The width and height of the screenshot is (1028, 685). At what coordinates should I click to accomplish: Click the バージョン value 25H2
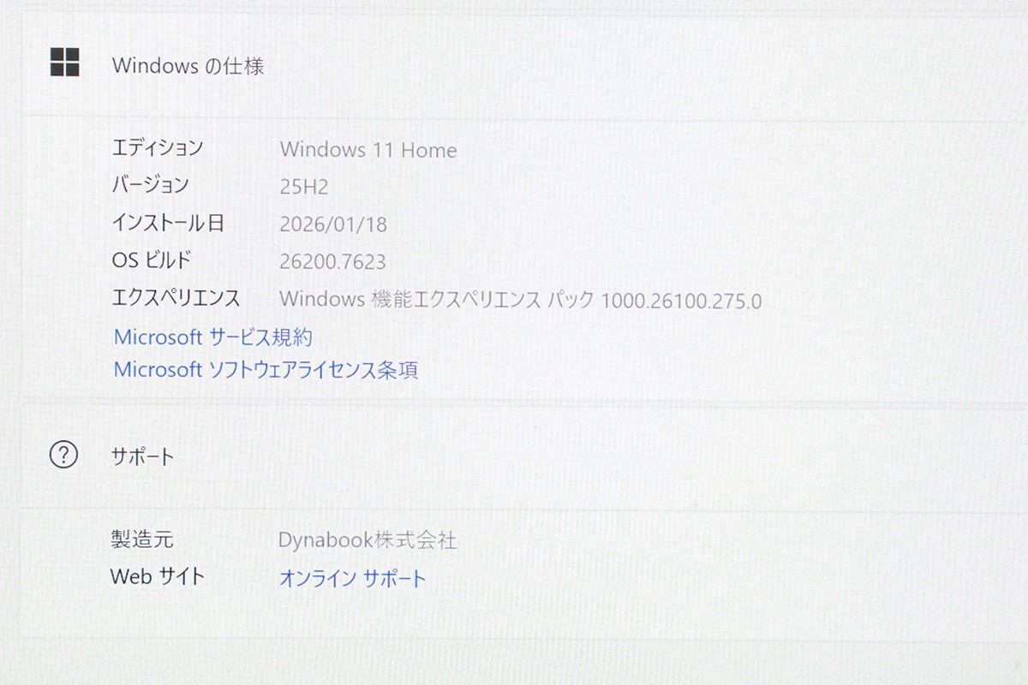point(306,186)
